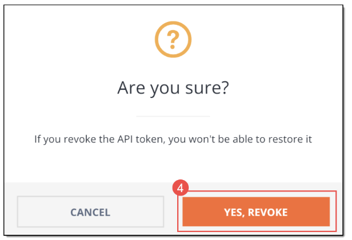This screenshot has width=352, height=240.
Task: Click the thin divider under the heading
Action: coord(173,117)
